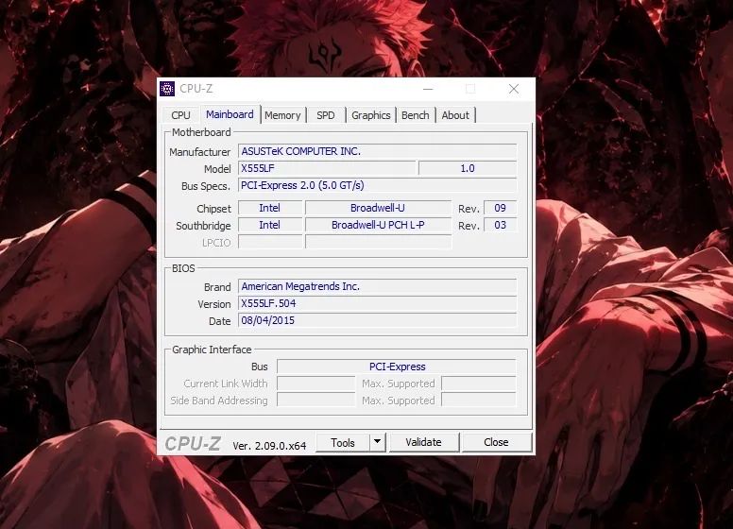This screenshot has width=733, height=529.
Task: Open the Bench tab
Action: [x=415, y=115]
